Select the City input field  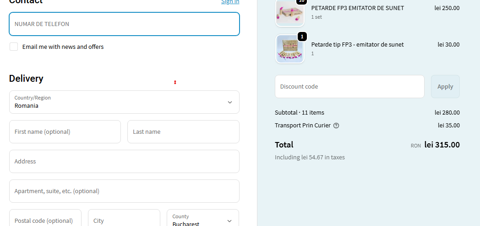pyautogui.click(x=124, y=220)
